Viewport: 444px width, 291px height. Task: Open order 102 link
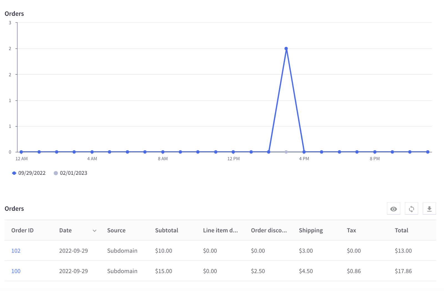(16, 251)
